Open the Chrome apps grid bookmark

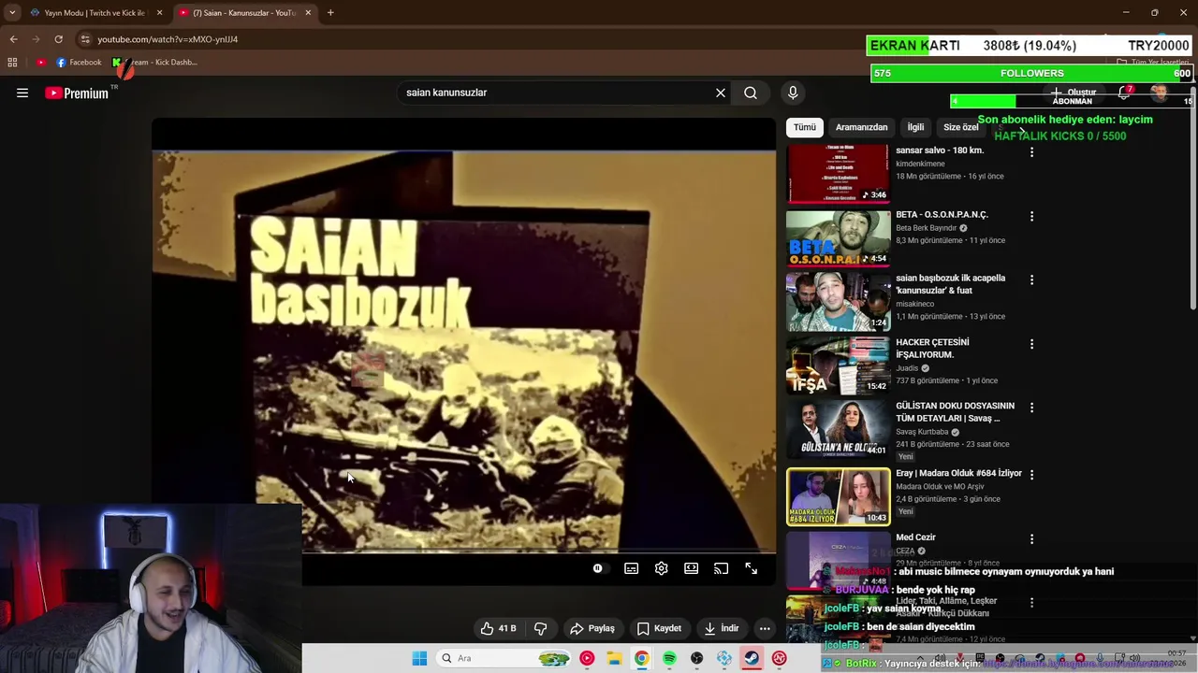pos(12,63)
